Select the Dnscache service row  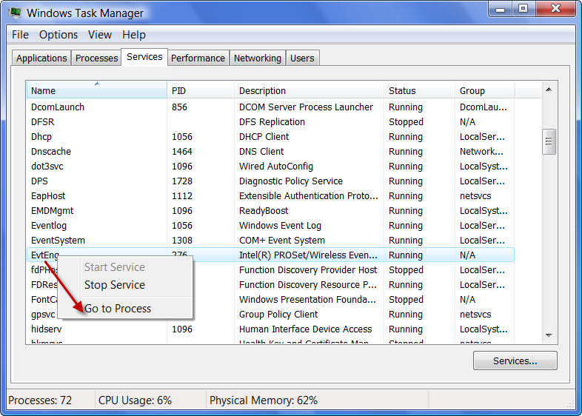[270, 152]
